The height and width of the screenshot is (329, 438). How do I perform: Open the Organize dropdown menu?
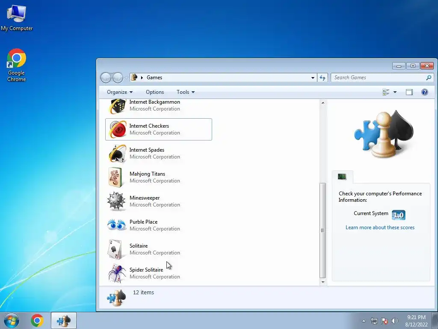[x=120, y=92]
